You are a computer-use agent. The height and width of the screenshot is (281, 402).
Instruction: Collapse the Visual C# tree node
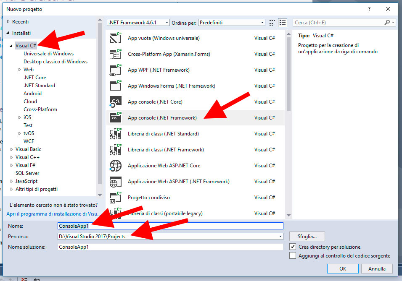(11, 46)
